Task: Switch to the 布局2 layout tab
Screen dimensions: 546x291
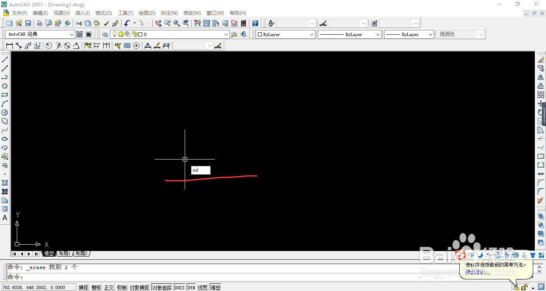Action: [x=81, y=254]
